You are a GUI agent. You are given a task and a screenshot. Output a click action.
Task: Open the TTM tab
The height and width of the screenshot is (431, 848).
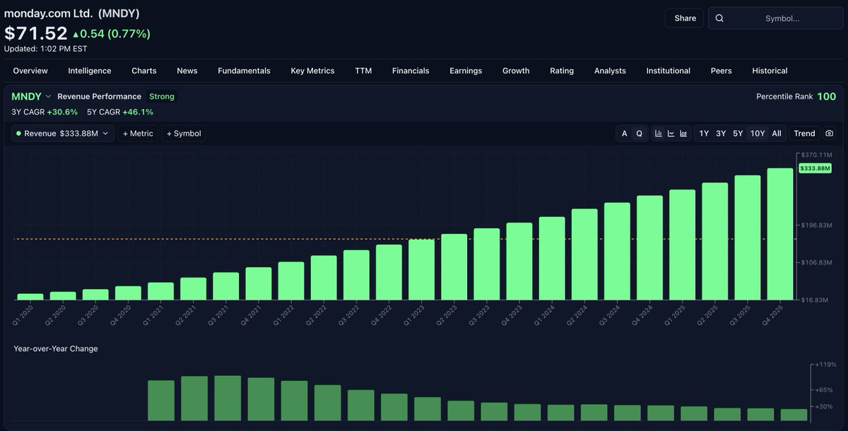click(363, 71)
